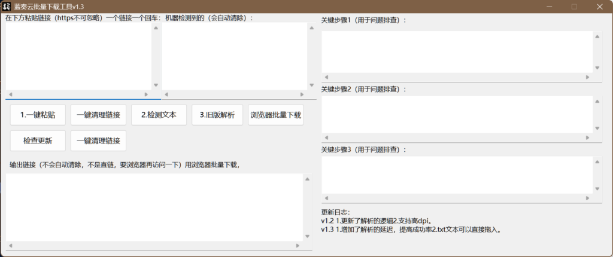Click the 检查更新 button
The width and height of the screenshot is (613, 257).
38,140
